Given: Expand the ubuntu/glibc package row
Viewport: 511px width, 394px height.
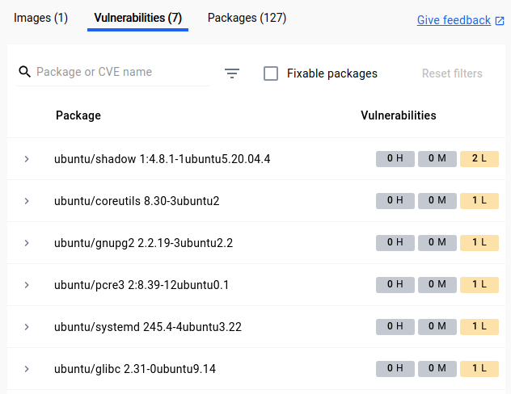Looking at the screenshot, I should 27,369.
